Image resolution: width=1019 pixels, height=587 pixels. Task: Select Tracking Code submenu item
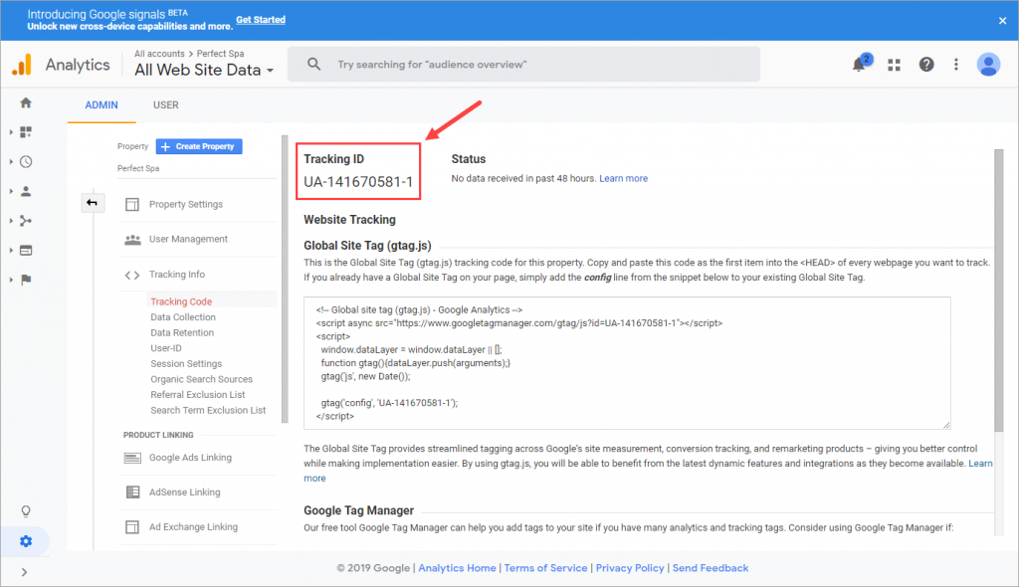coord(181,301)
